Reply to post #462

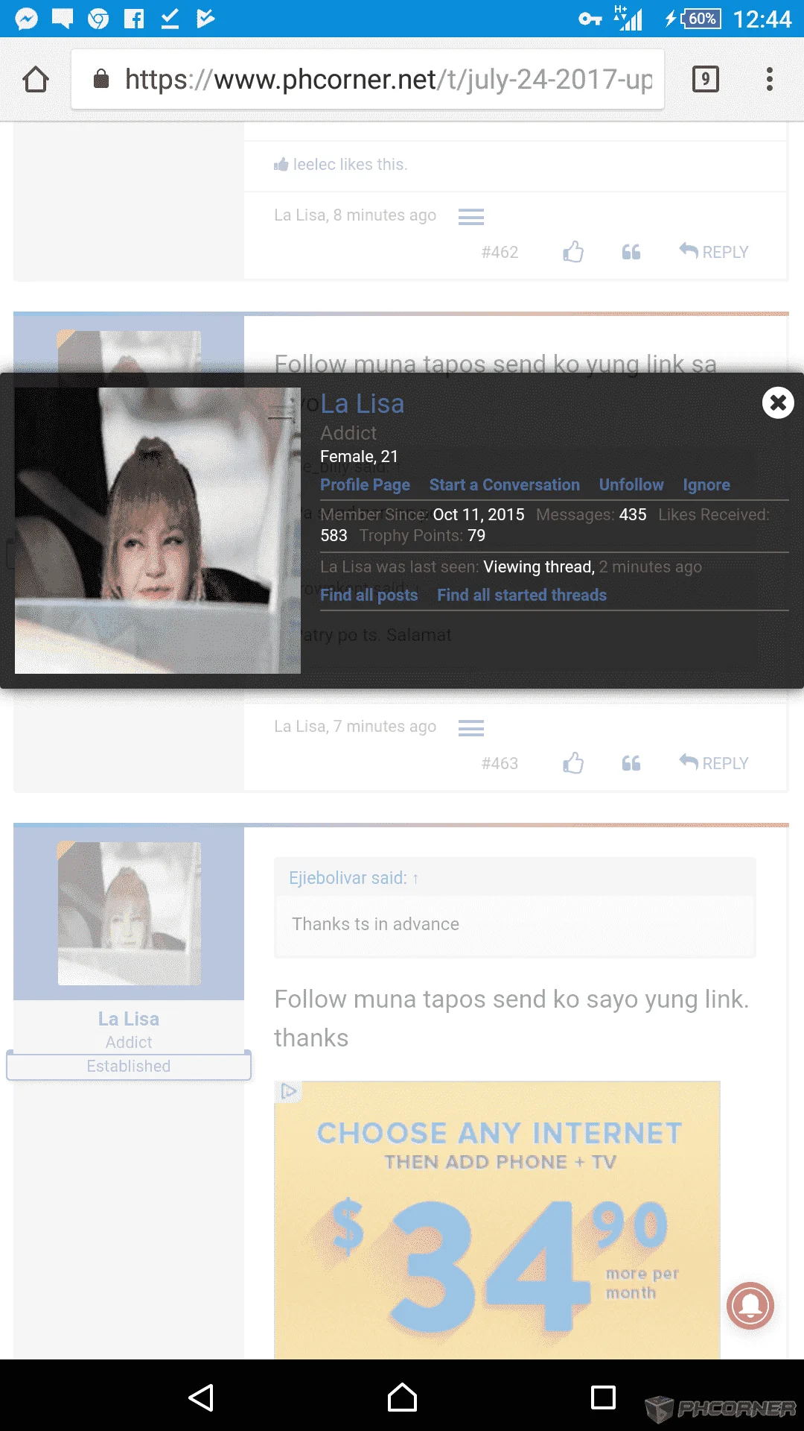[713, 252]
